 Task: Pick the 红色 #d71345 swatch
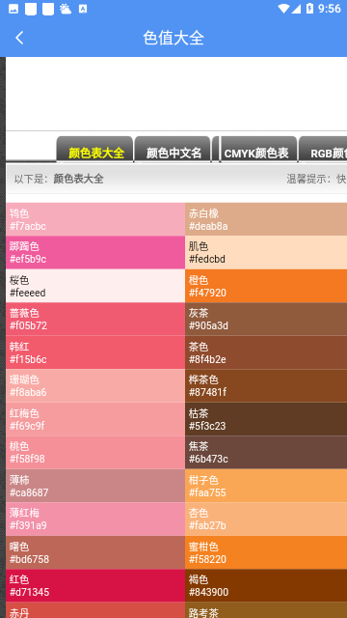click(95, 586)
